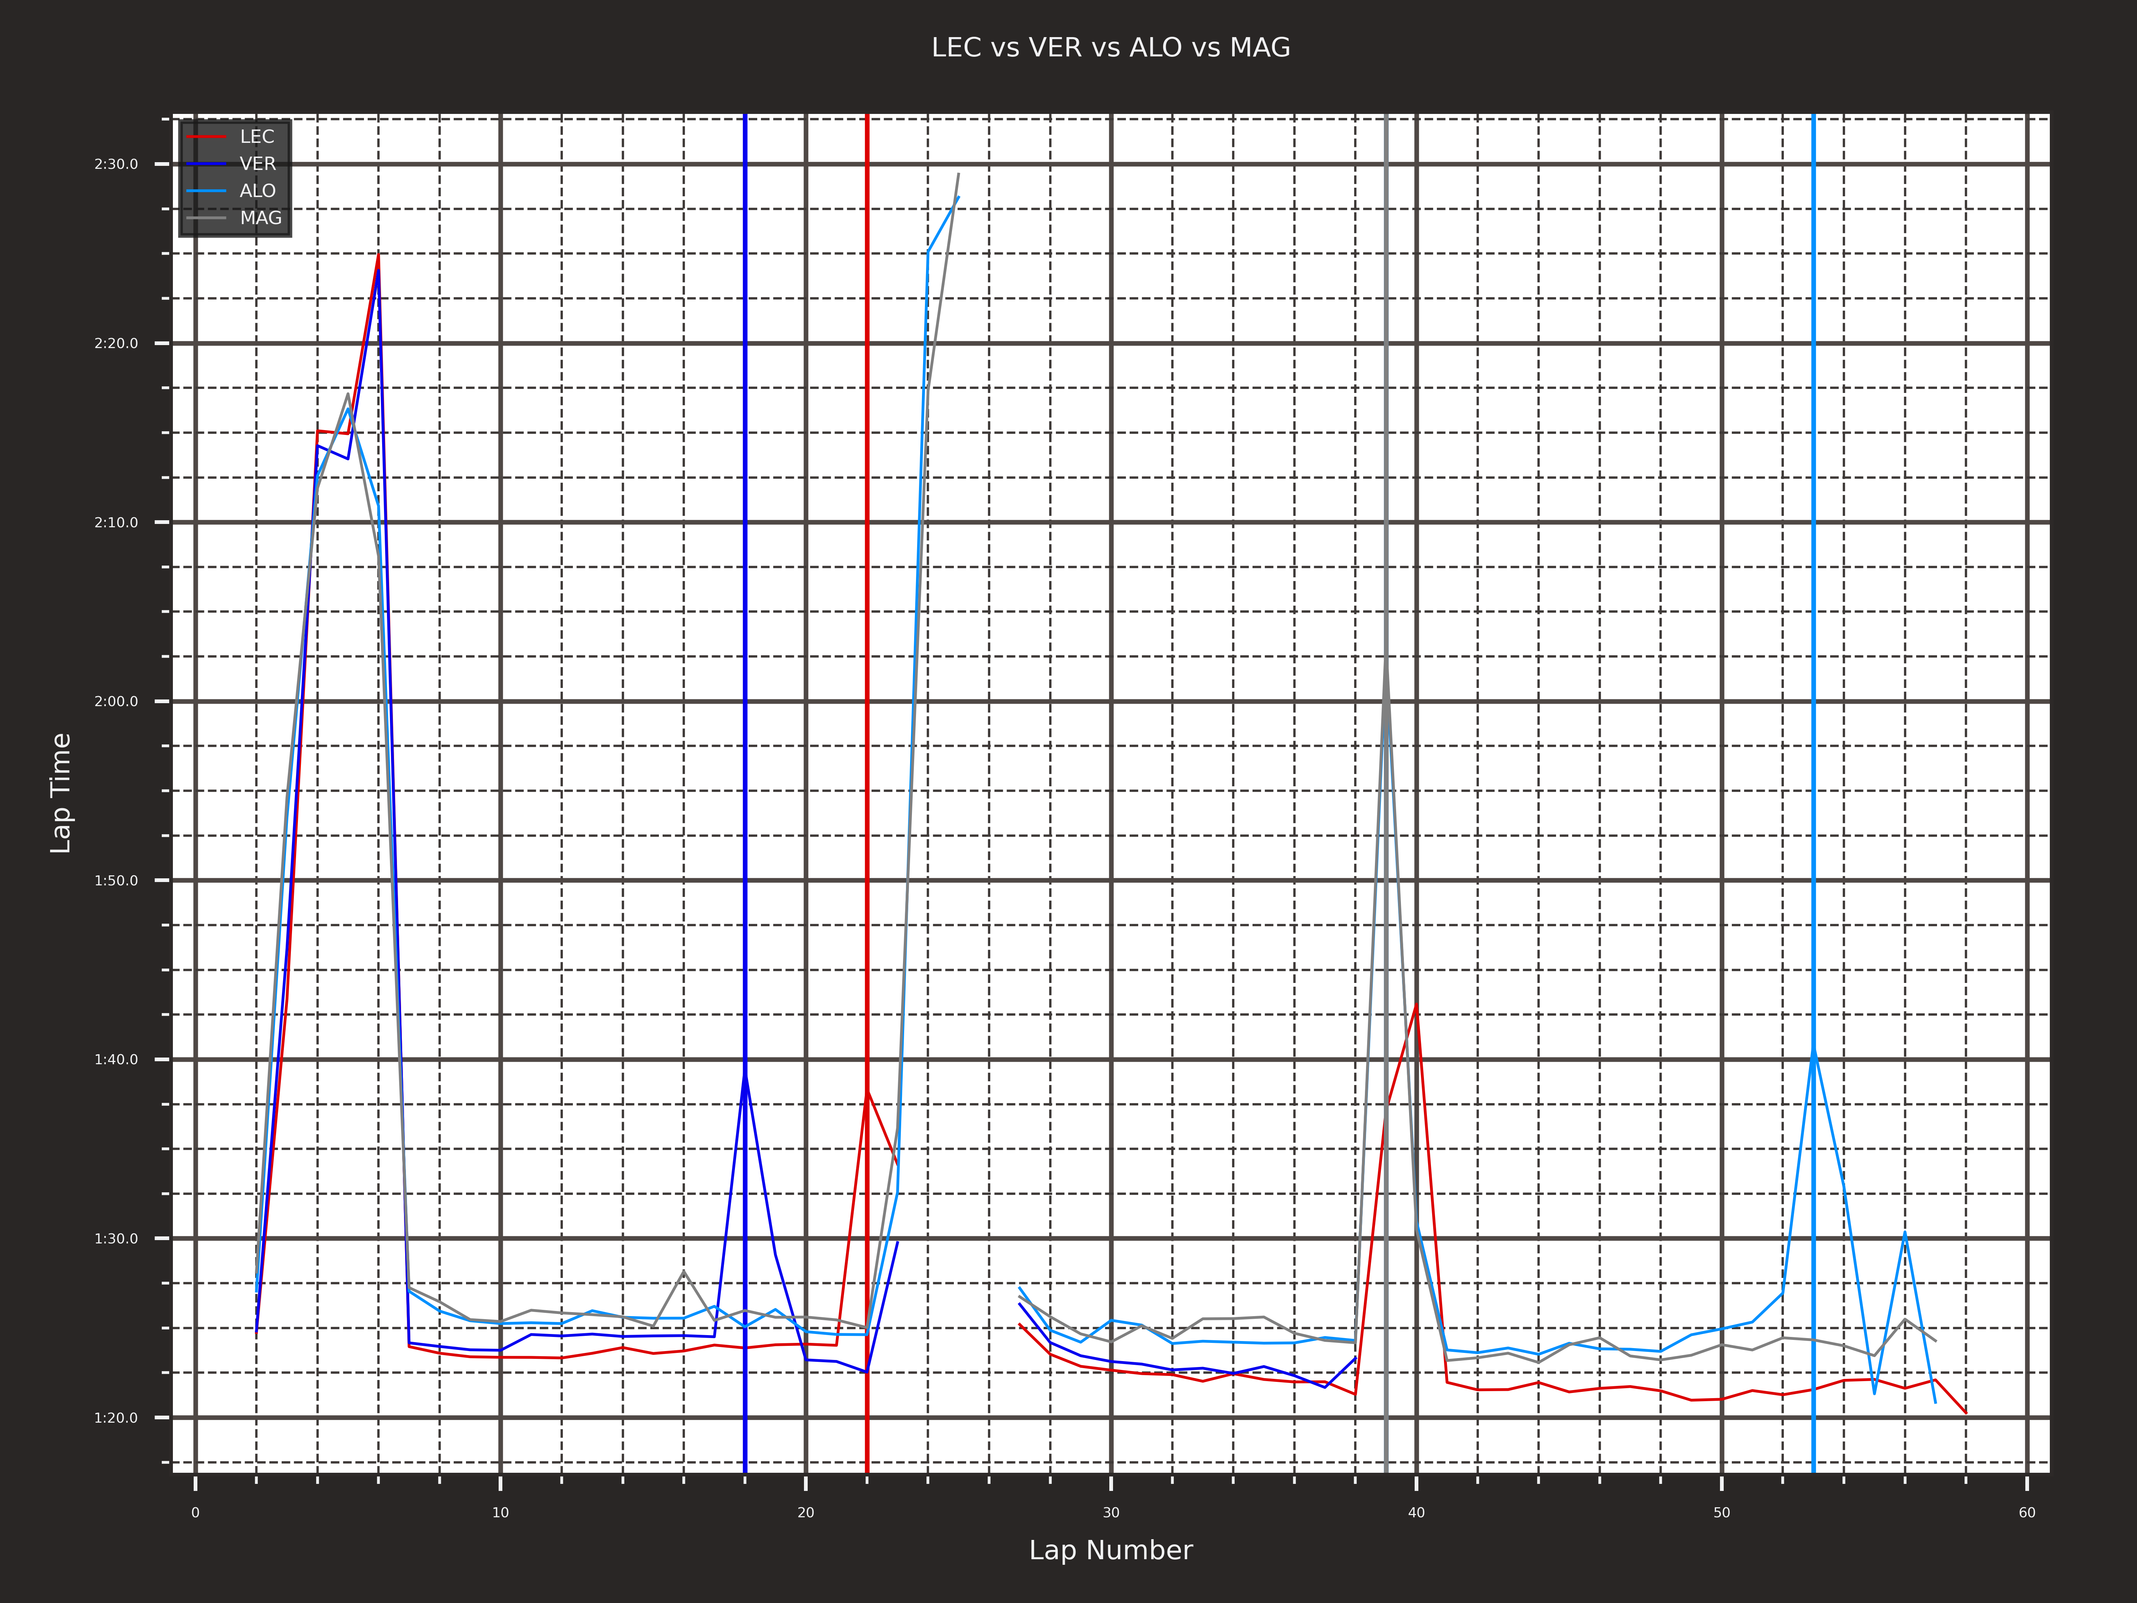
Task: Click the x-axis tick label 50
Action: (1721, 1513)
